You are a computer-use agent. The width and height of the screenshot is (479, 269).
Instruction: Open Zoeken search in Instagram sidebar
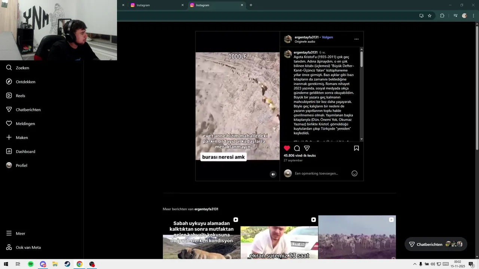click(18, 68)
